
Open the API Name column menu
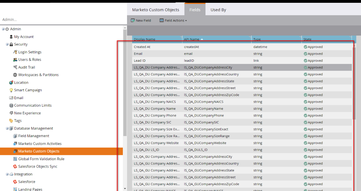[x=250, y=37]
